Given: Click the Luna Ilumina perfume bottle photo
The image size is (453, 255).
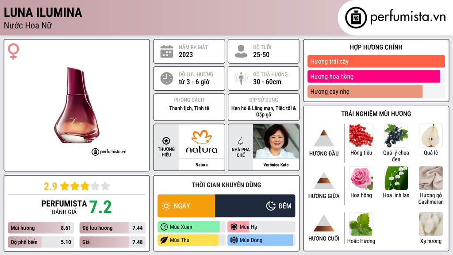Looking at the screenshot, I should [77, 105].
